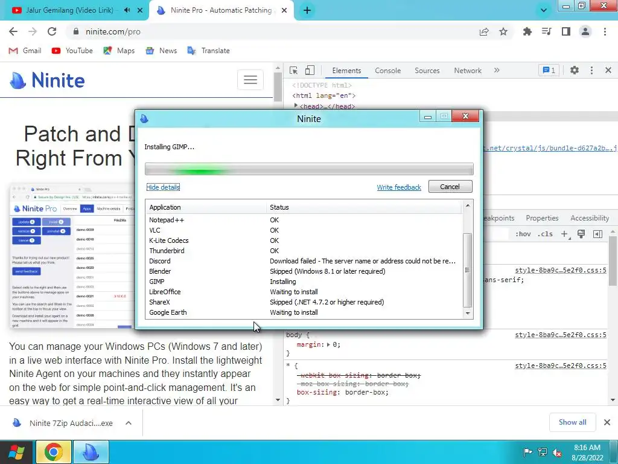Open the DevTools issues counter badge
The width and height of the screenshot is (618, 464).
tap(549, 70)
